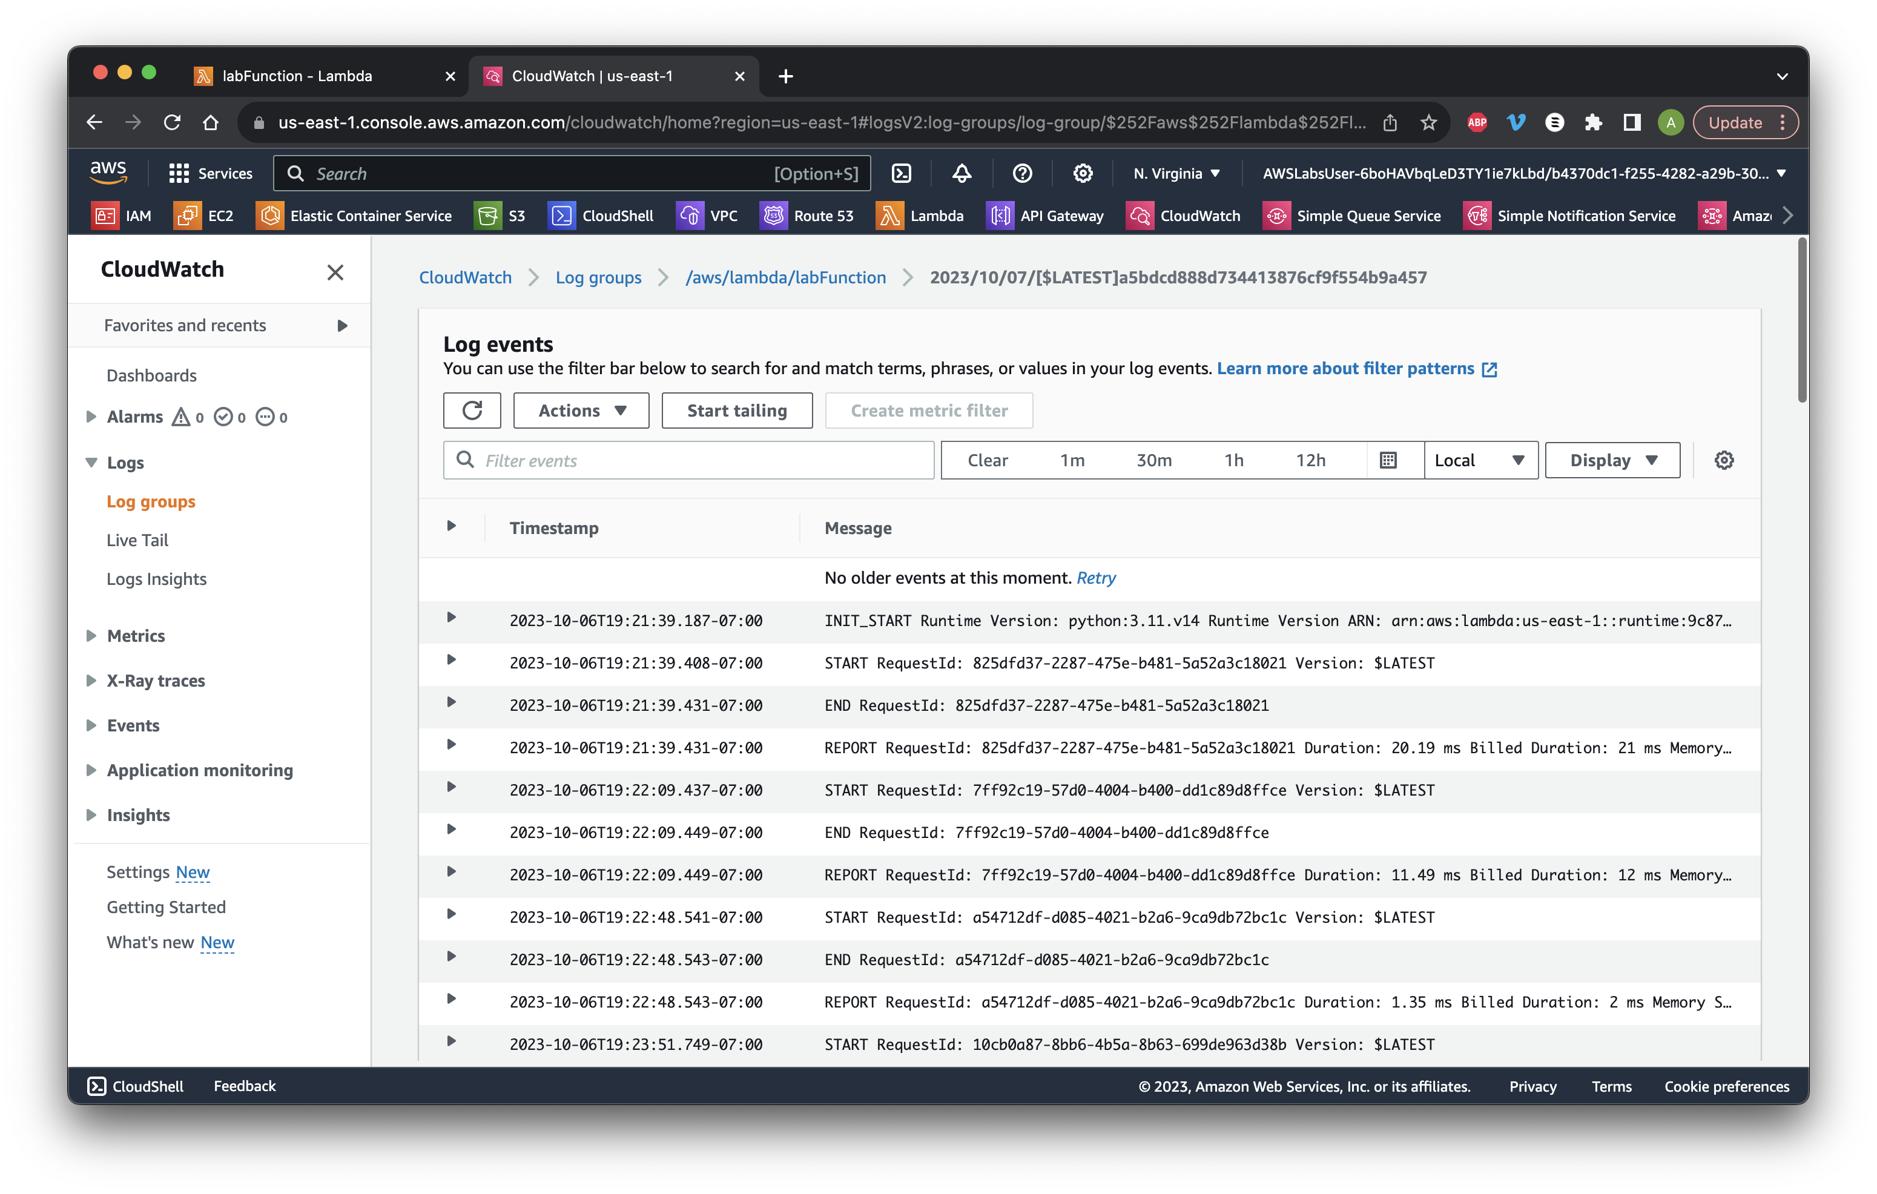Expand all log rows via header arrow
Viewport: 1877px width, 1194px height.
pos(450,526)
